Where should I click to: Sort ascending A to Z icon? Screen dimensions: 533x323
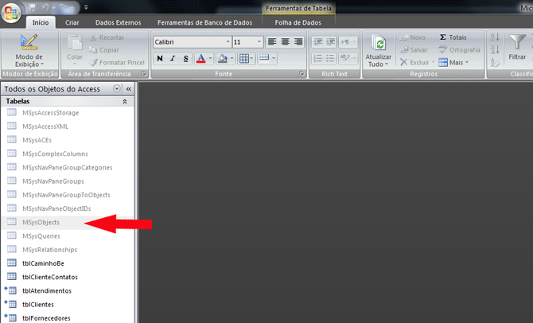pyautogui.click(x=495, y=37)
